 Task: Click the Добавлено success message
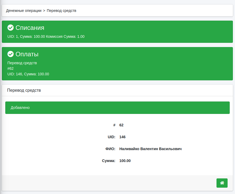click(20, 108)
